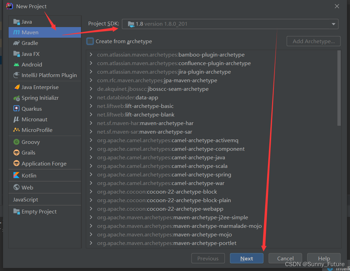Click the Grails icon
This screenshot has height=271, width=350.
tap(16, 153)
